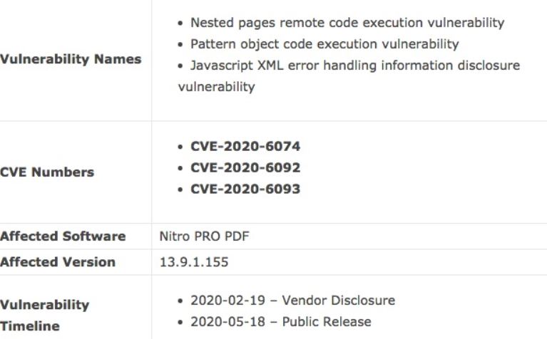Select the Affected Software label
Screen dimensions: 547x339
[63, 236]
